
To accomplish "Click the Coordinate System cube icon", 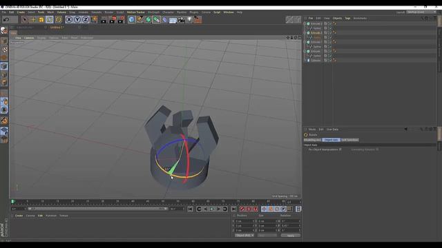I will [94, 19].
